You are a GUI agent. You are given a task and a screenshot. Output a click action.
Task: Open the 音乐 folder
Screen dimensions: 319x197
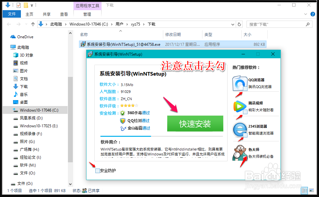21,95
